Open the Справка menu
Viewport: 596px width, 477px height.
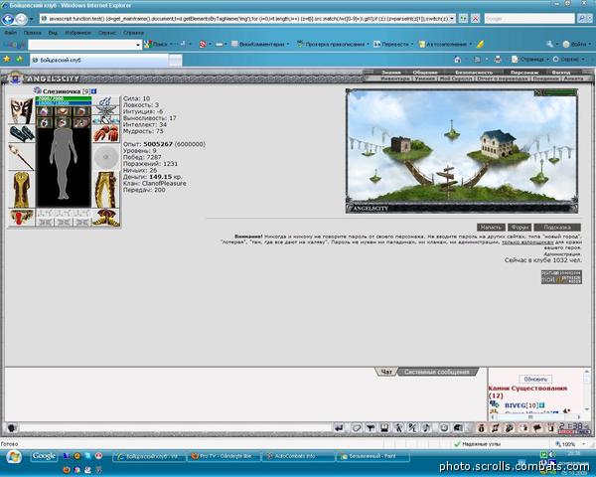coord(133,33)
